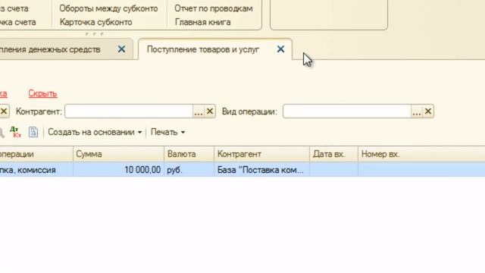Open Обороты между субконто report
Viewport: 485px width, 273px height.
pyautogui.click(x=108, y=8)
